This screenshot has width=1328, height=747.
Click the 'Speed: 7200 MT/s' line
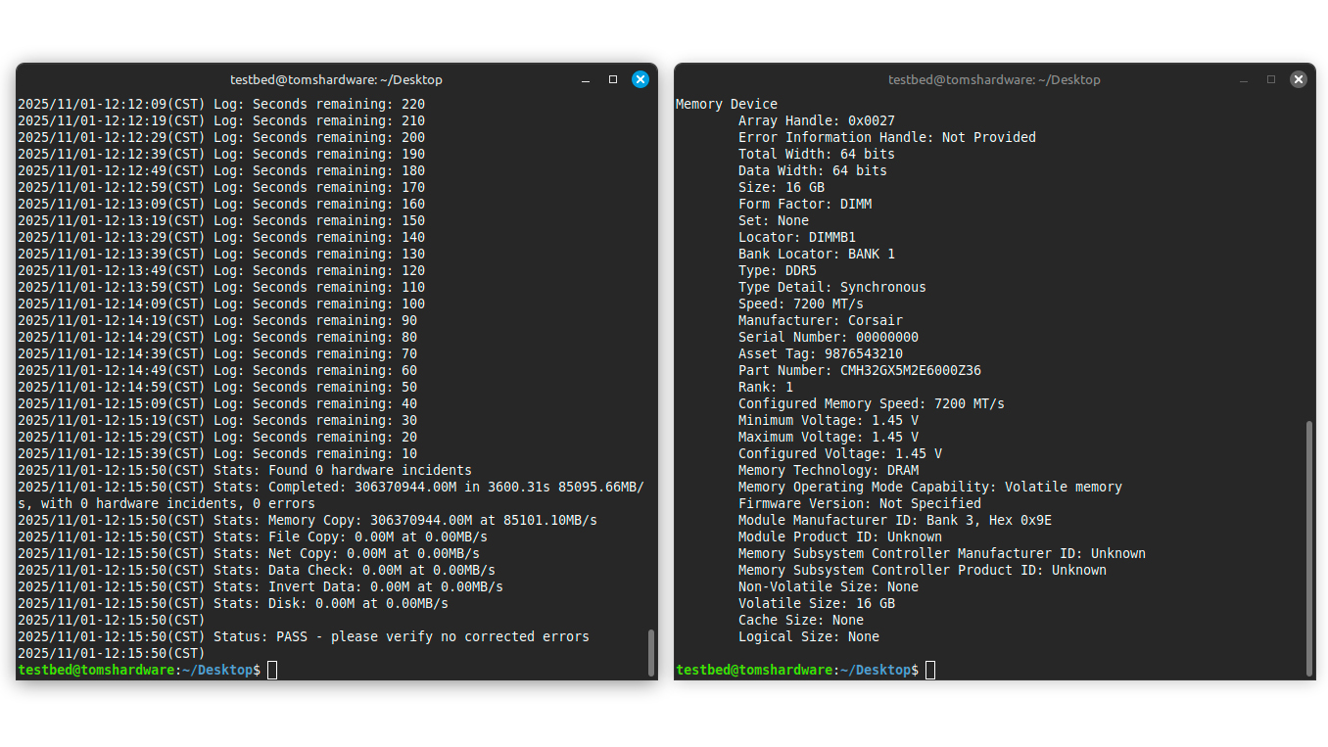click(x=801, y=303)
